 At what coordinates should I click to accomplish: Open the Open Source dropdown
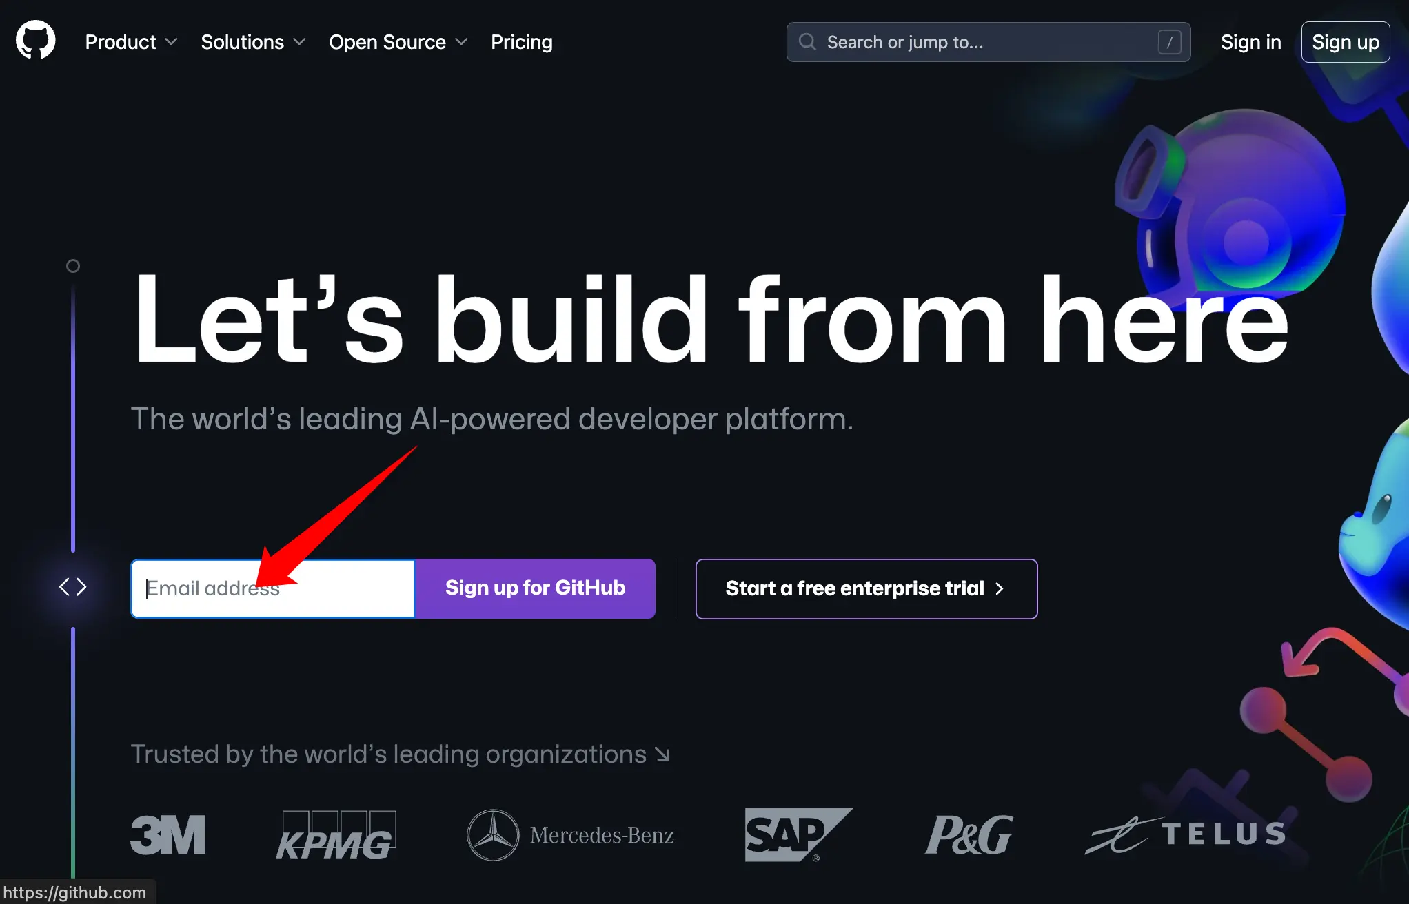click(398, 42)
